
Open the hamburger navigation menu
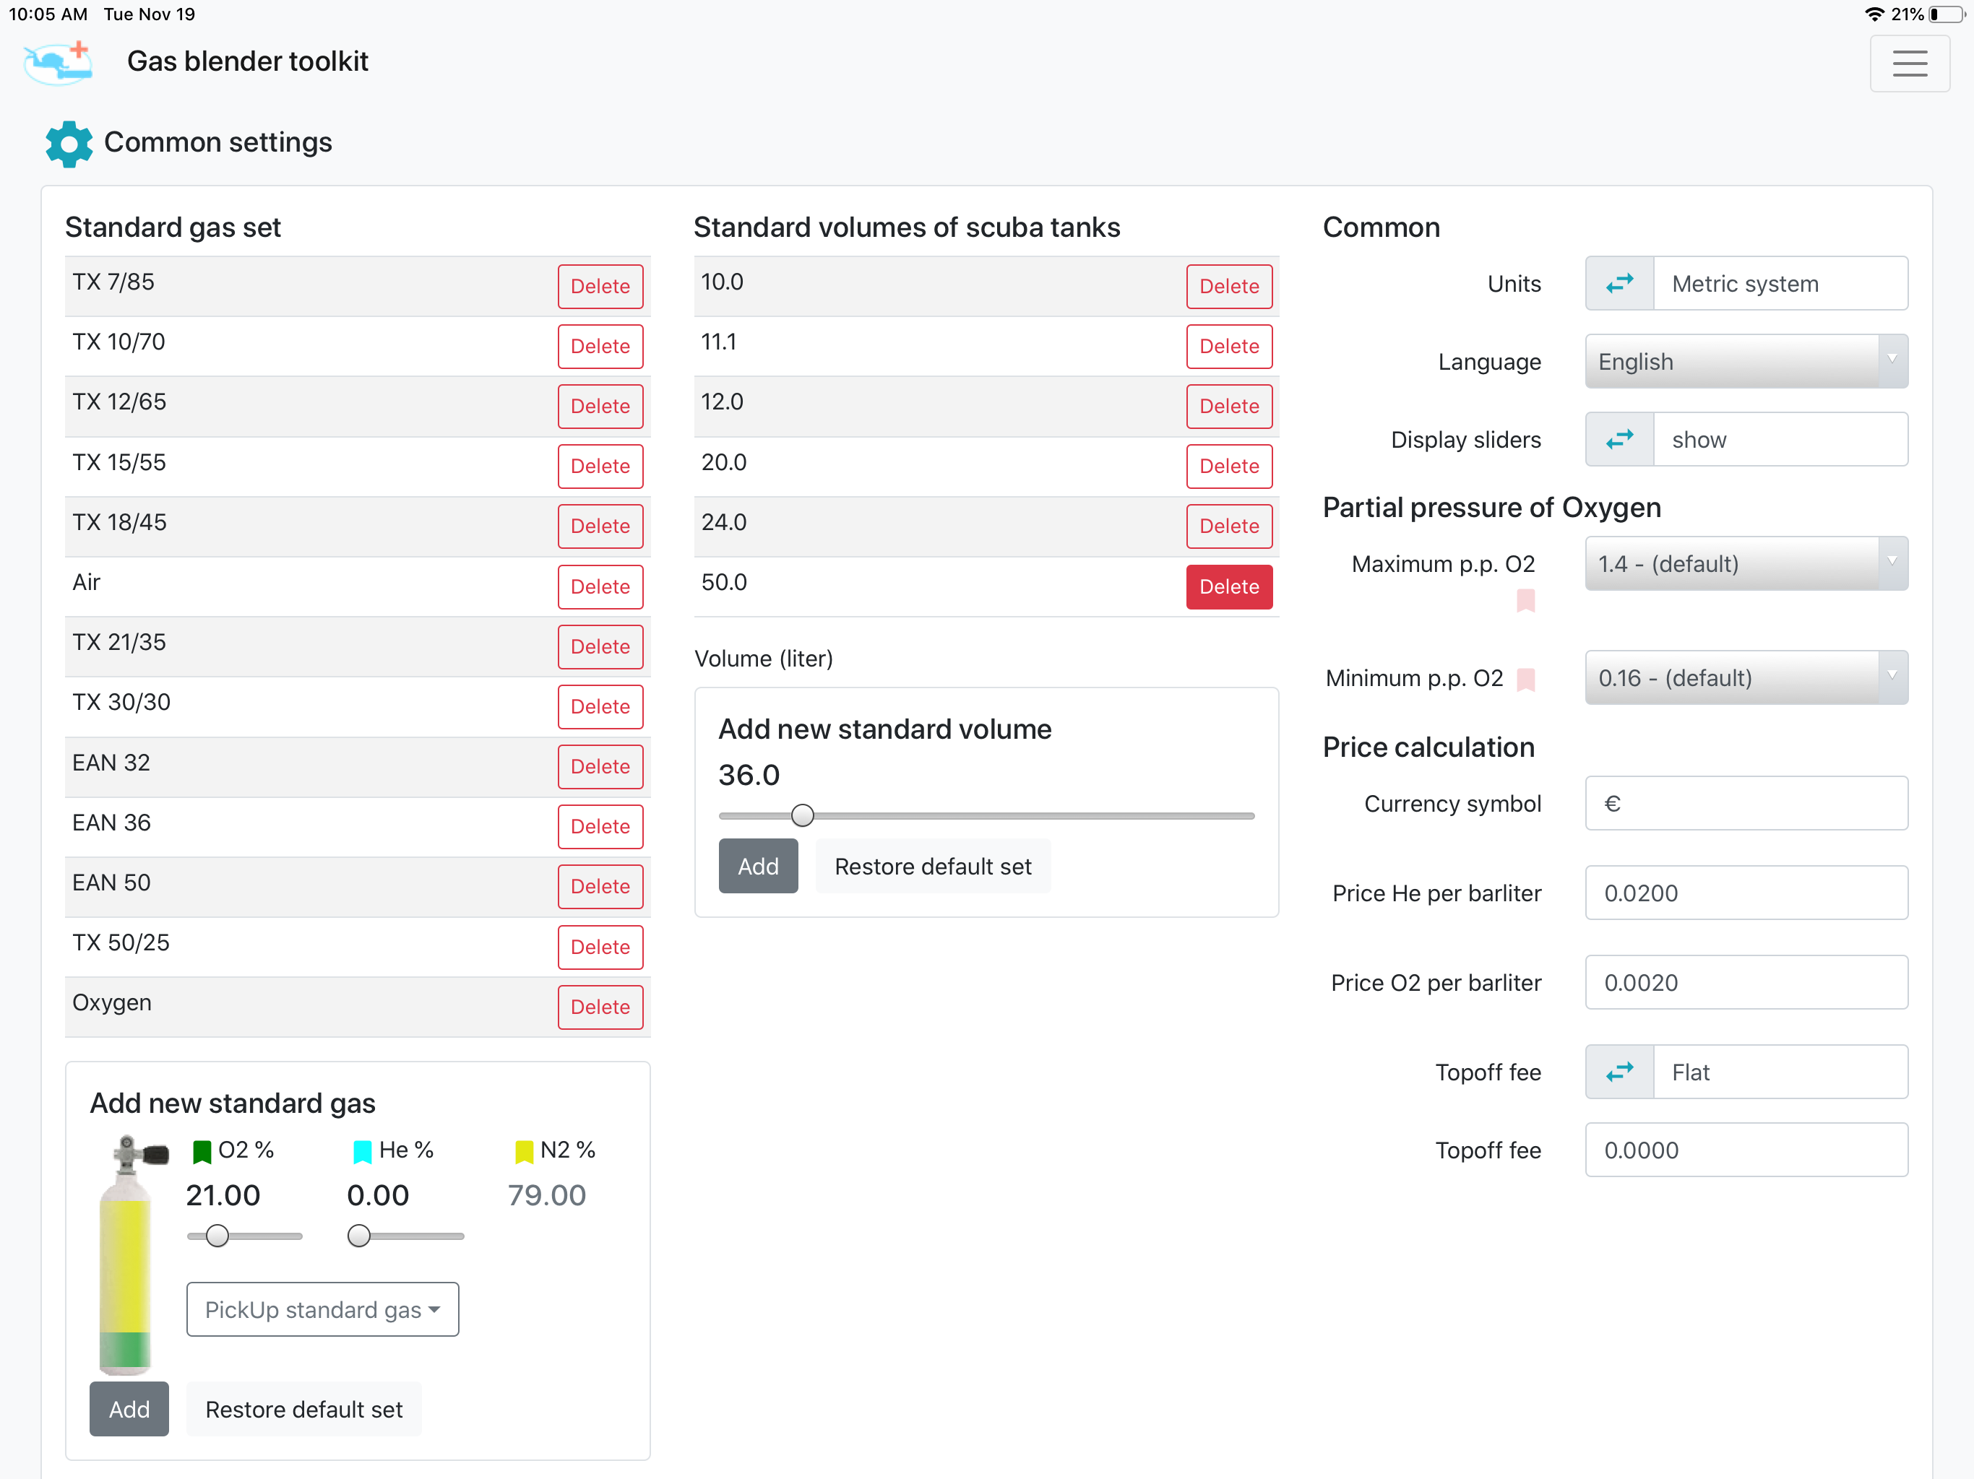[x=1909, y=64]
